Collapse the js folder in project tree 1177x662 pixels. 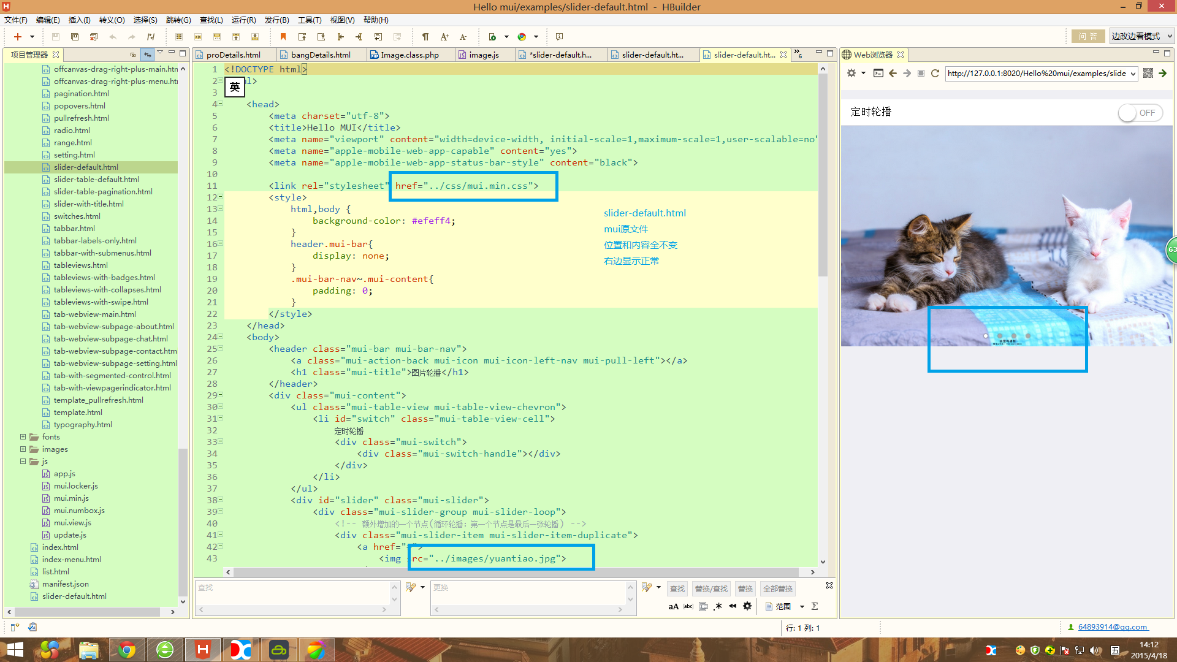[x=23, y=462]
